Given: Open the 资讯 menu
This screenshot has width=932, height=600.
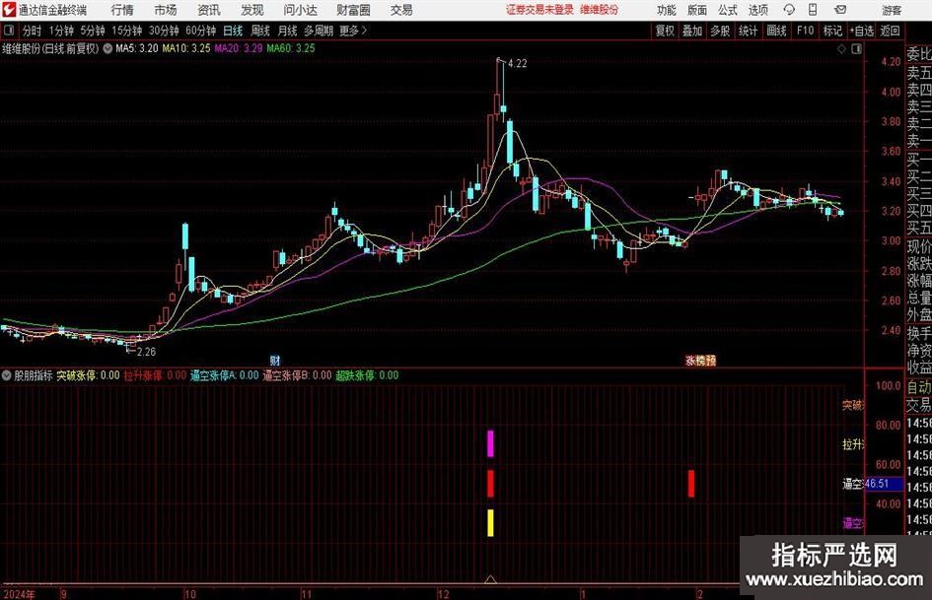Looking at the screenshot, I should (209, 10).
